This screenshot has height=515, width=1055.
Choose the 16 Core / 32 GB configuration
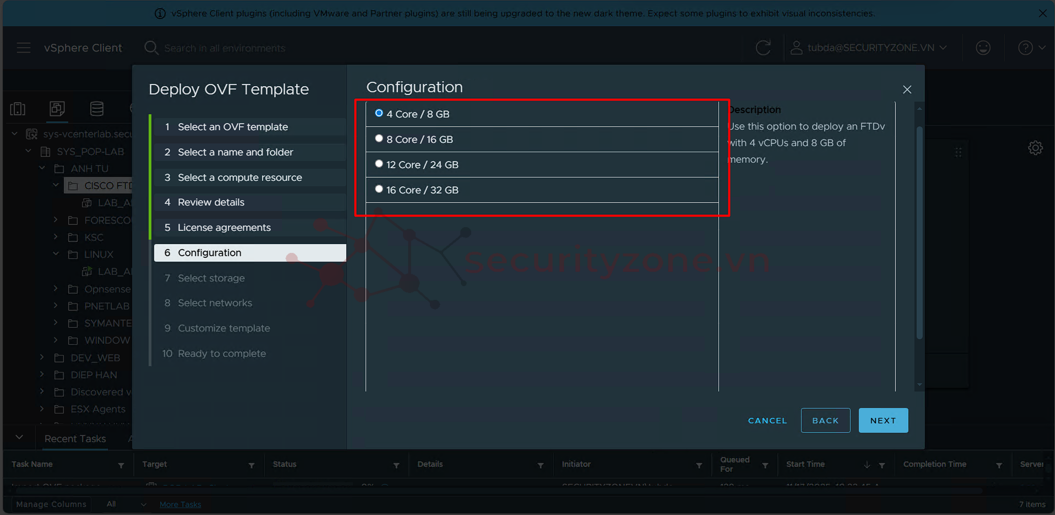pyautogui.click(x=379, y=190)
